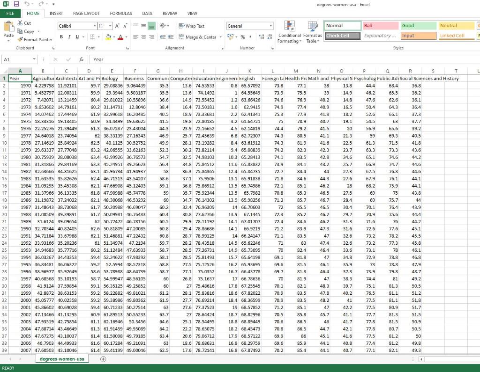Image resolution: width=480 pixels, height=372 pixels.
Task: Open the FILE menu
Action: pyautogui.click(x=10, y=13)
